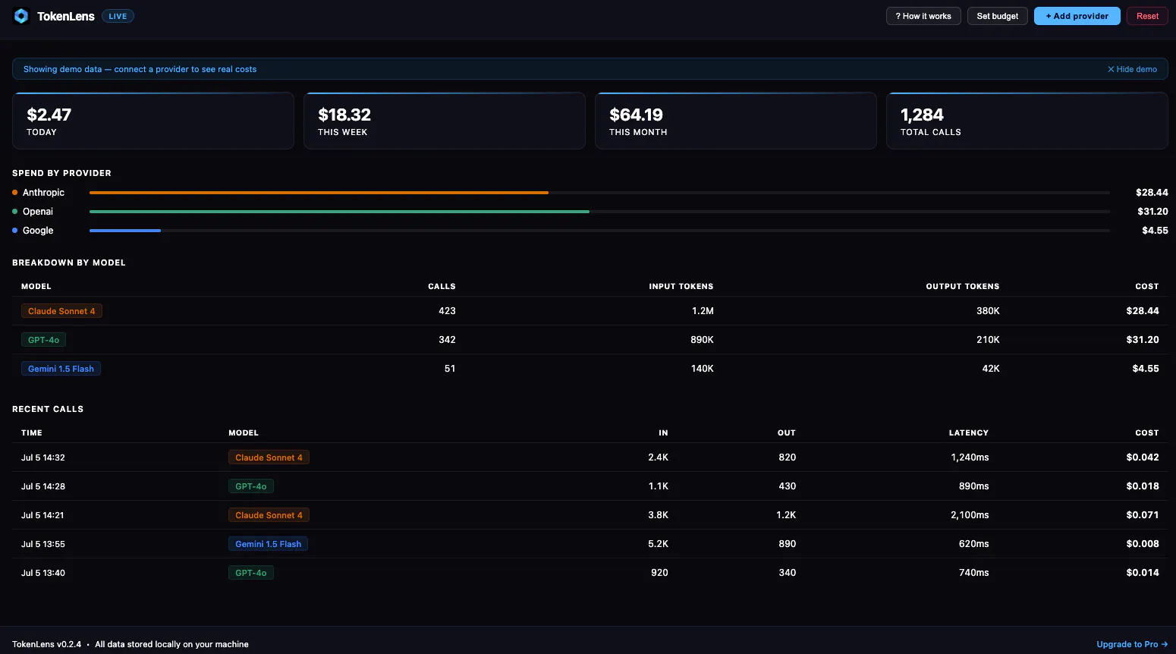The image size is (1176, 654).
Task: Click the Jul 5 13:40 timestamp
Action: 43,573
